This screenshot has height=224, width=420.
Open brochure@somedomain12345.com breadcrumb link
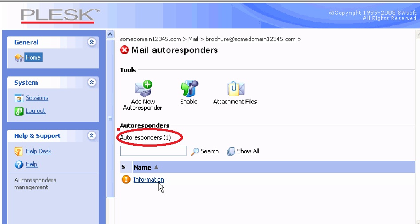pos(250,39)
